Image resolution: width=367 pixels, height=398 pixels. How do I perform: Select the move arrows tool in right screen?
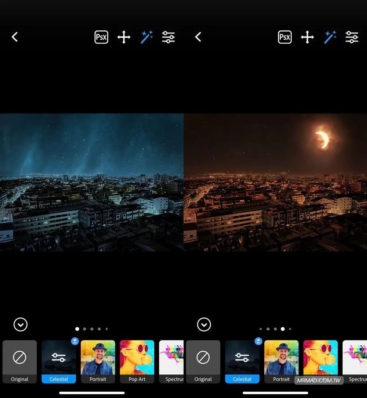[x=308, y=37]
